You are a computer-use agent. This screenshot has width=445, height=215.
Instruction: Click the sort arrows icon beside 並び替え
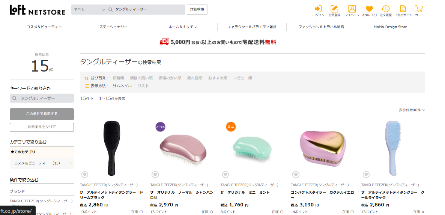pyautogui.click(x=87, y=78)
